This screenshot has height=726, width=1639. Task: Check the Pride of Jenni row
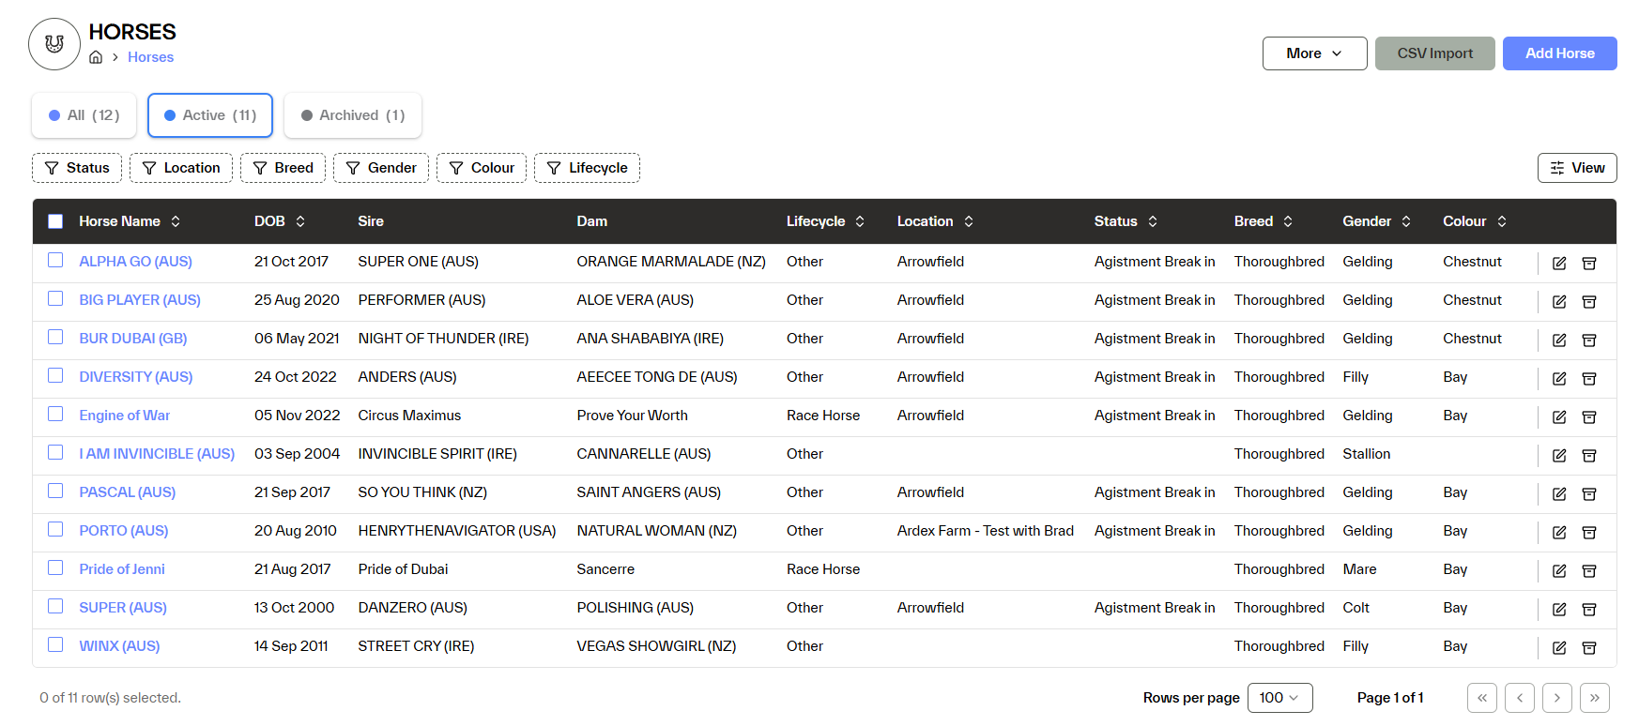55,568
